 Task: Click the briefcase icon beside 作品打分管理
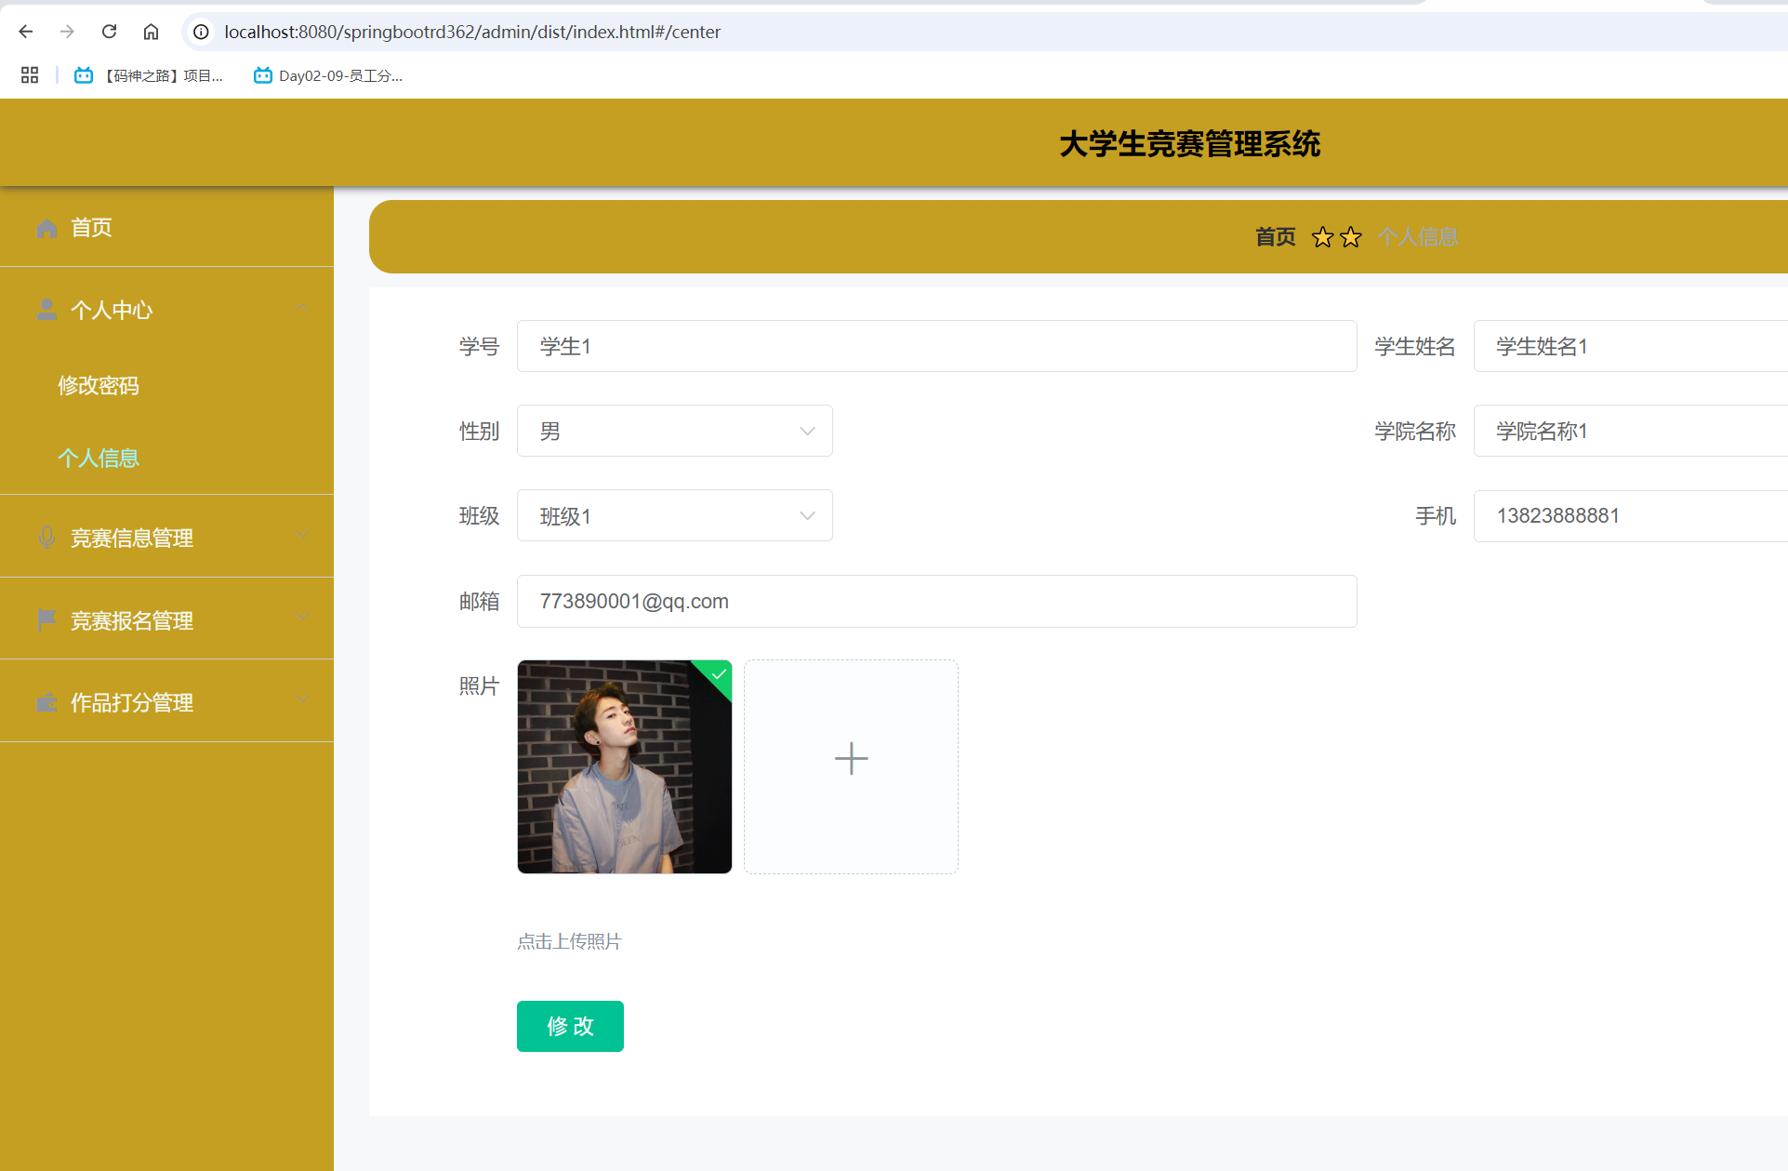pyautogui.click(x=46, y=702)
